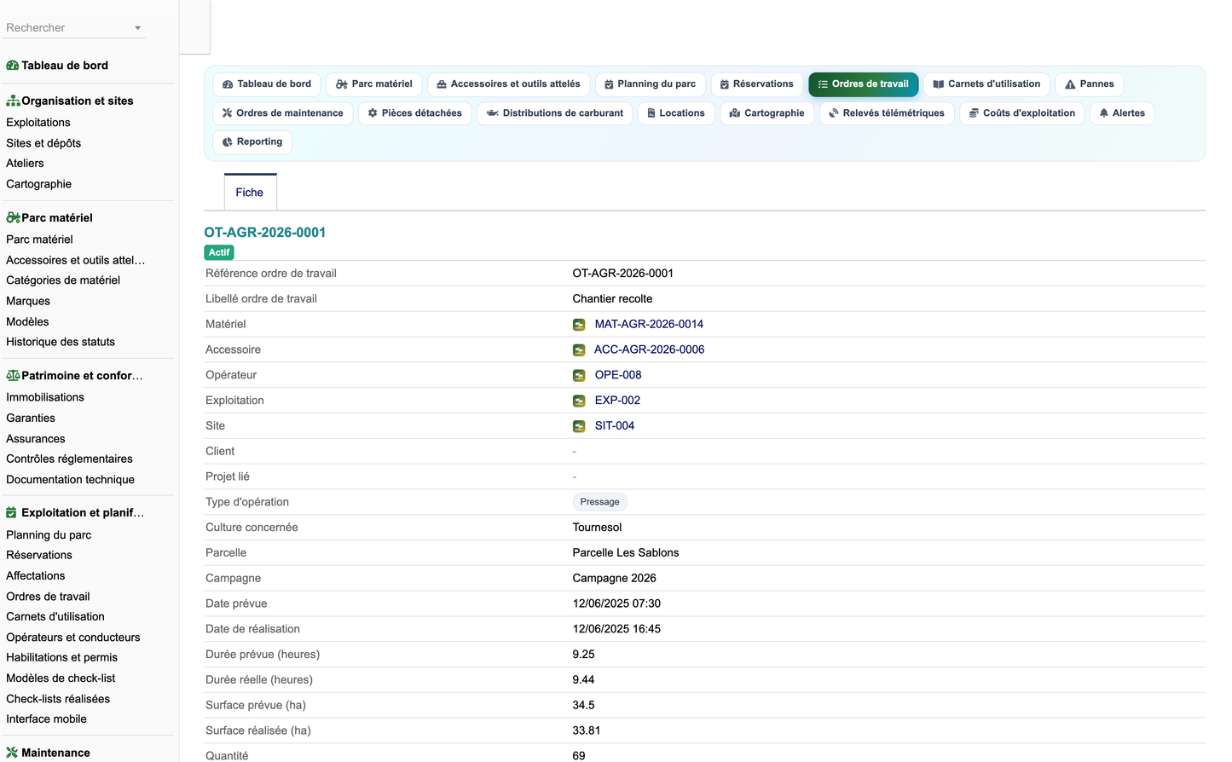The width and height of the screenshot is (1232, 762).
Task: Open Interface mobile in sidebar
Action: [x=47, y=719]
